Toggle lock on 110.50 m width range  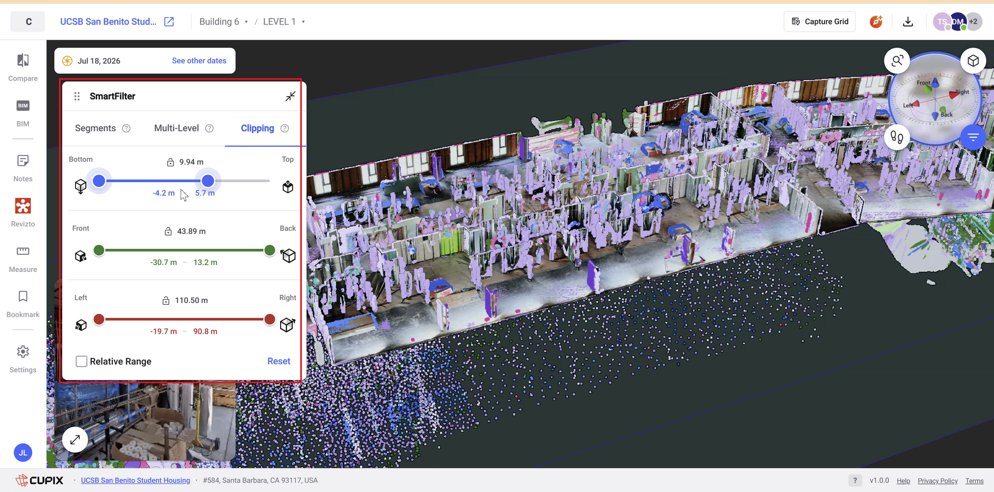[x=166, y=300]
